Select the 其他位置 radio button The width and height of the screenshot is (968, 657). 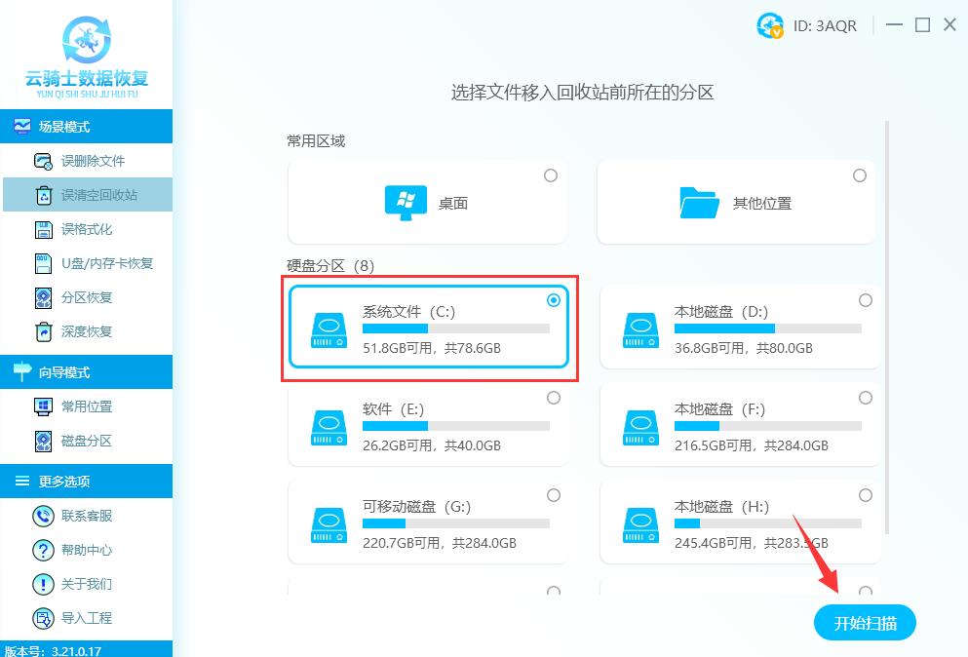860,176
